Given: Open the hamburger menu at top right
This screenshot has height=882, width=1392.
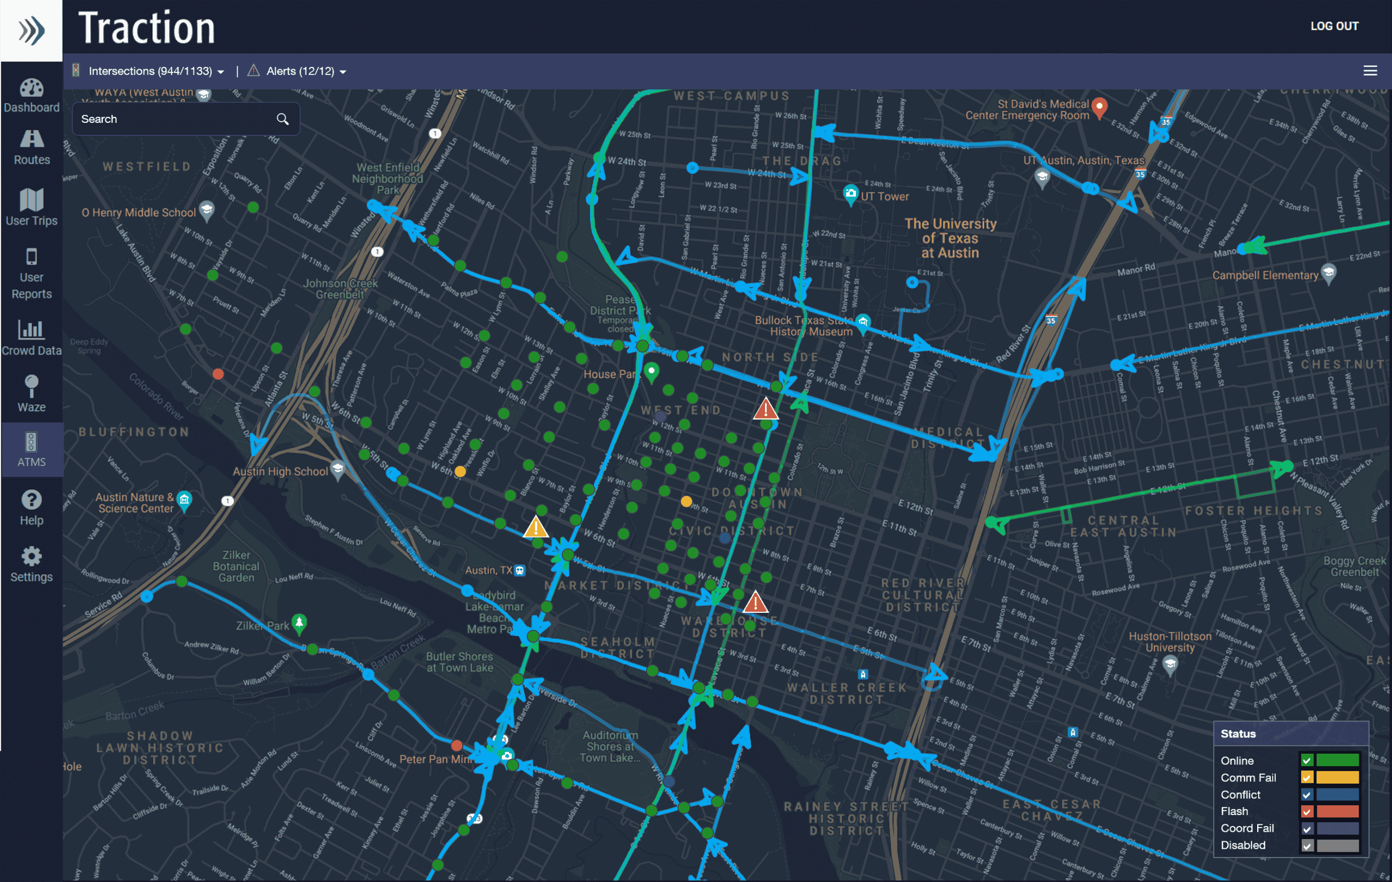Looking at the screenshot, I should tap(1370, 71).
